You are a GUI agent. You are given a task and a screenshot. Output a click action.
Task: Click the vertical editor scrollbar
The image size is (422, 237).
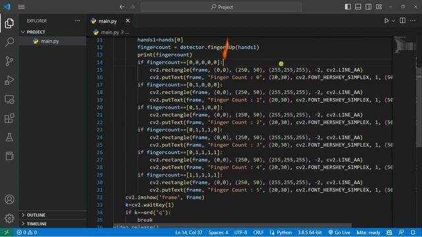click(419, 107)
